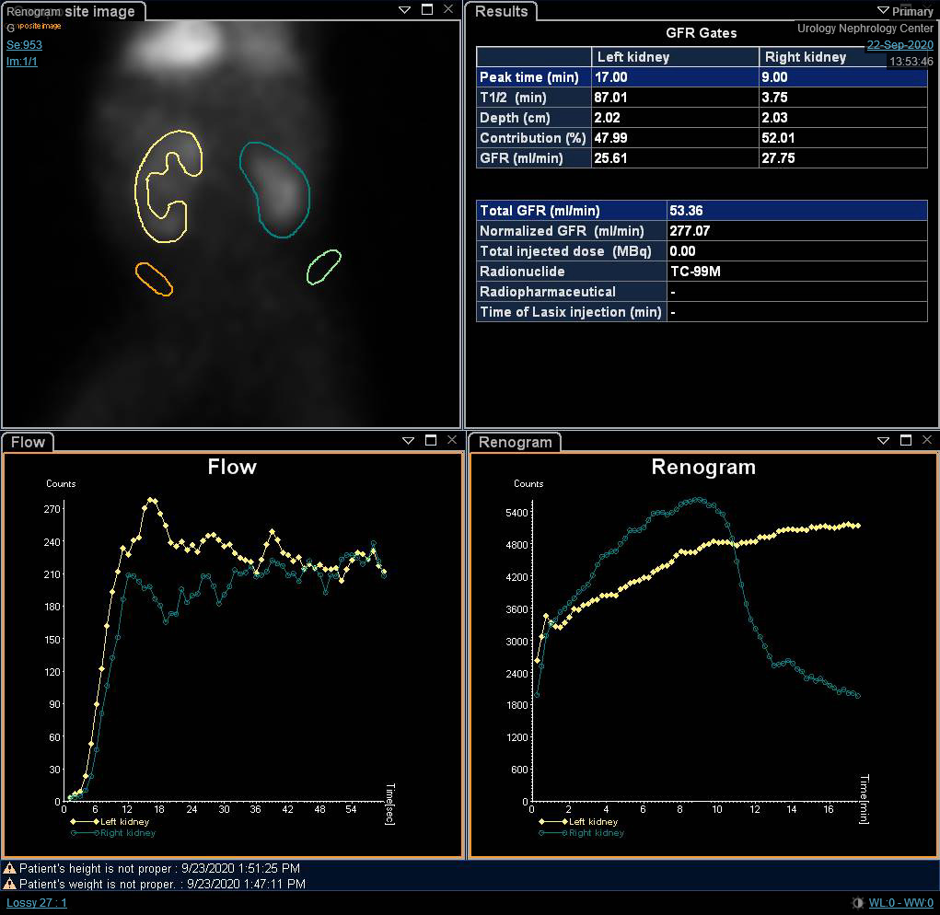
Task: Select the light green background ROI outline
Action: point(324,267)
